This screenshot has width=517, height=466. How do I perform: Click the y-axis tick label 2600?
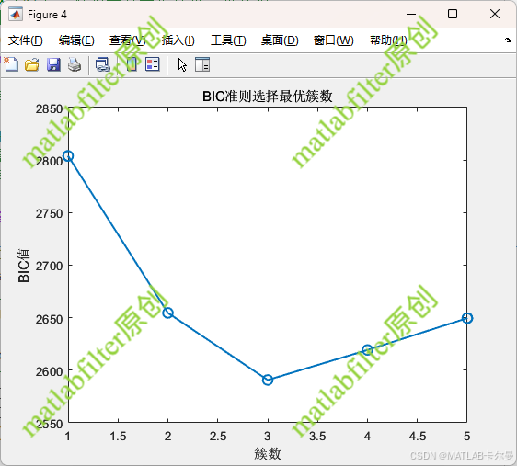[x=49, y=371]
